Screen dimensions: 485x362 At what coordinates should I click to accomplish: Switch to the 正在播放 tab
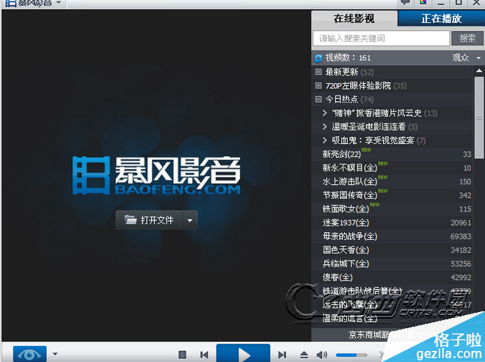pos(442,18)
